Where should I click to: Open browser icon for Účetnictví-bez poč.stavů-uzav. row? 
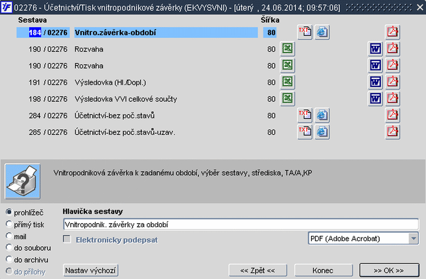(x=322, y=132)
